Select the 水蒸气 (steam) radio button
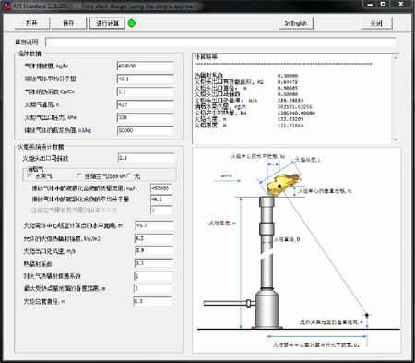This screenshot has height=363, width=415. [x=30, y=175]
